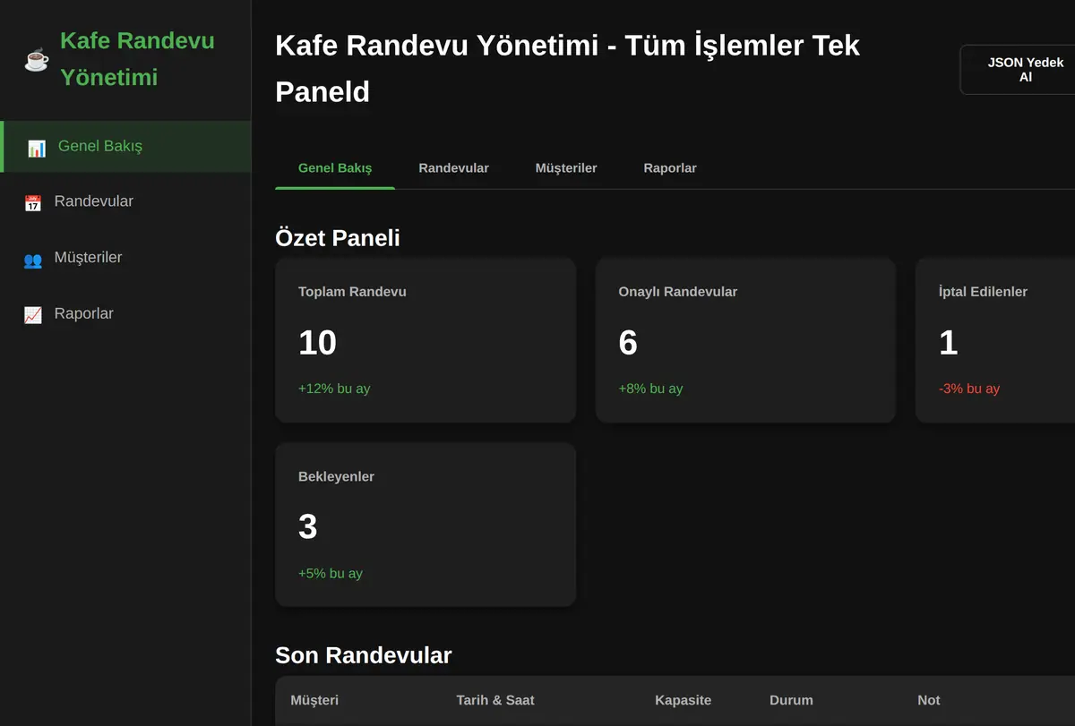Go to Müşteriler in the sidebar
Screen dimensions: 1075x726
tap(125, 258)
